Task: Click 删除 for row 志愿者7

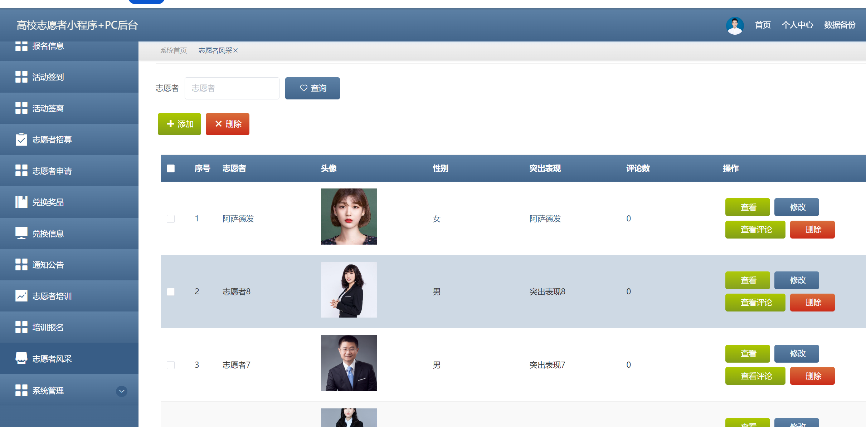Action: coord(812,376)
